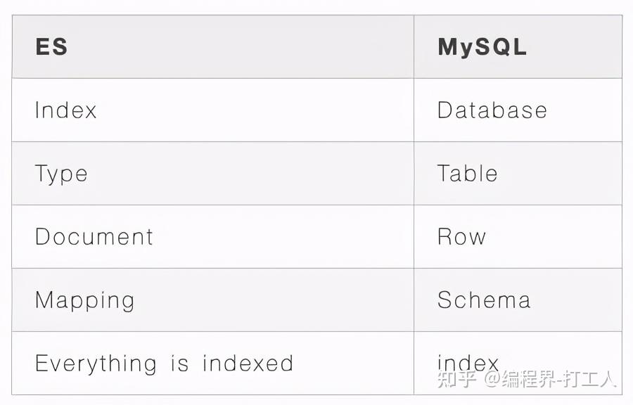Click the Schema cell
The width and height of the screenshot is (633, 405).
(x=484, y=300)
